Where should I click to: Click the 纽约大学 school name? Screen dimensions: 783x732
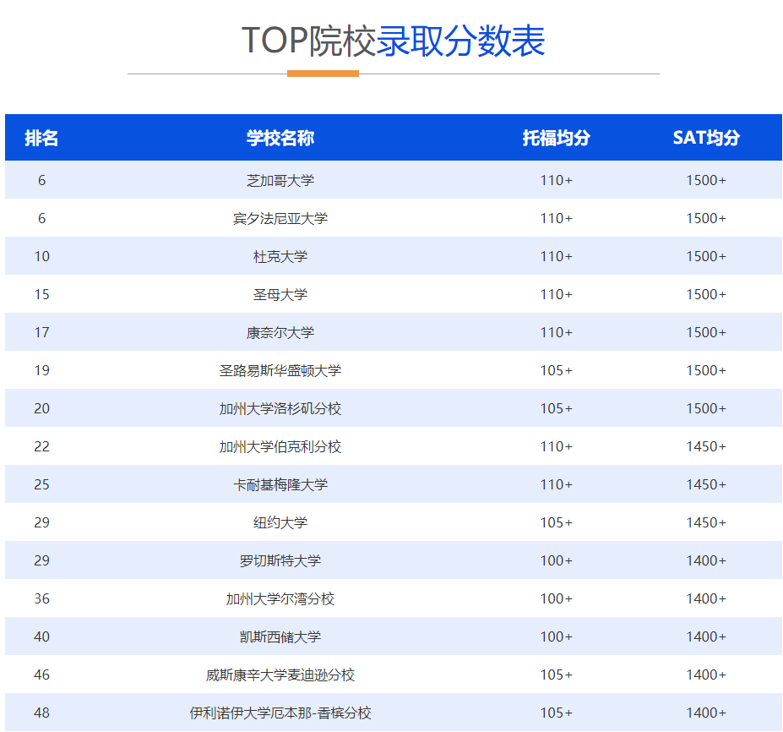(x=280, y=522)
